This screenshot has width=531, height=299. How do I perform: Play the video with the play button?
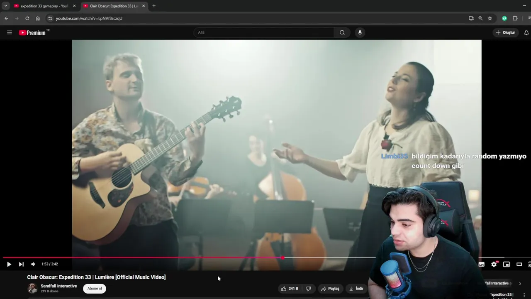9,264
